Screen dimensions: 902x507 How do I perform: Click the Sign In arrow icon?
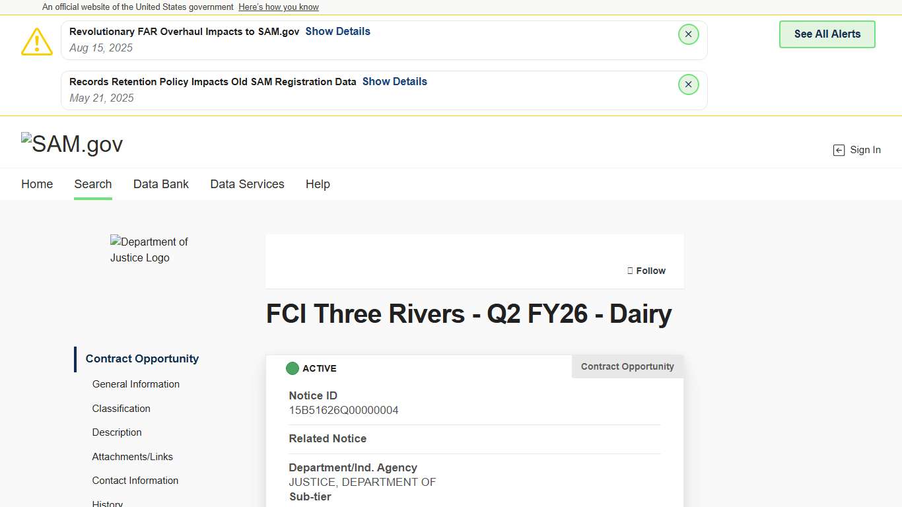(x=839, y=151)
